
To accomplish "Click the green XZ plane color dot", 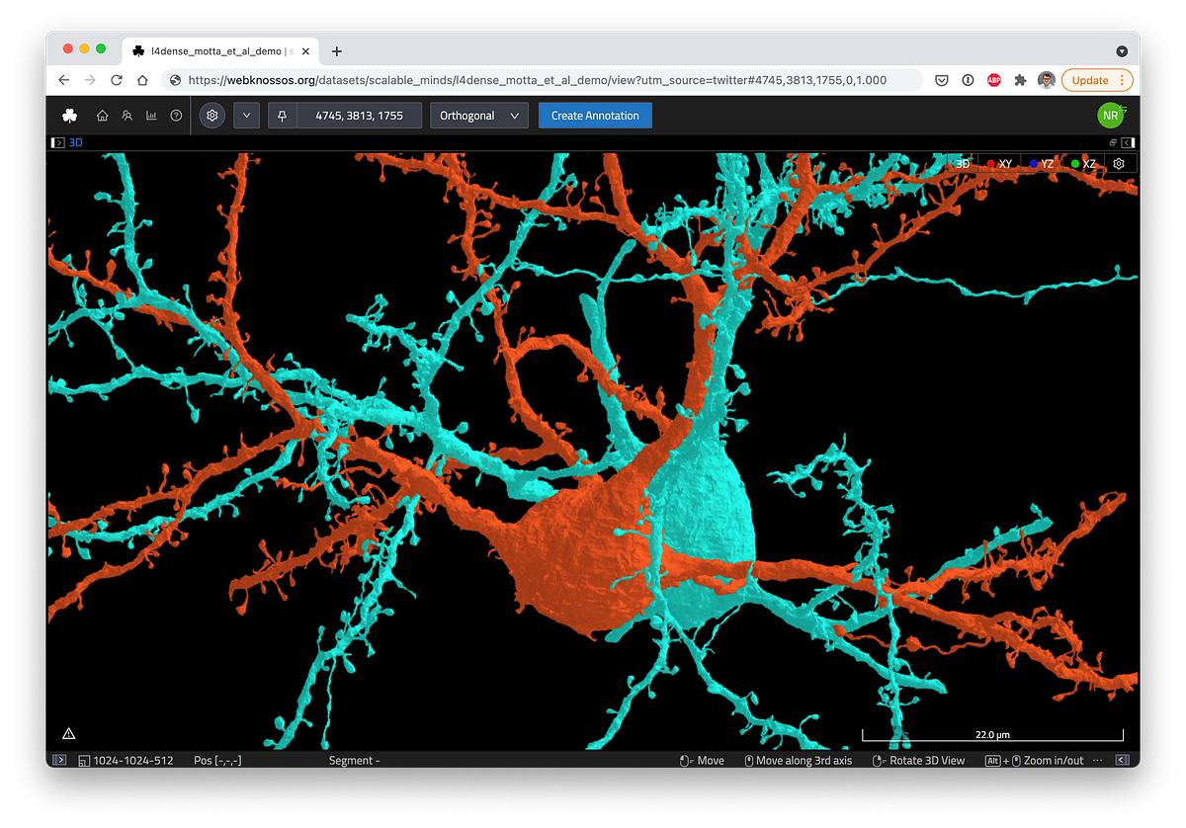I will click(x=1074, y=163).
